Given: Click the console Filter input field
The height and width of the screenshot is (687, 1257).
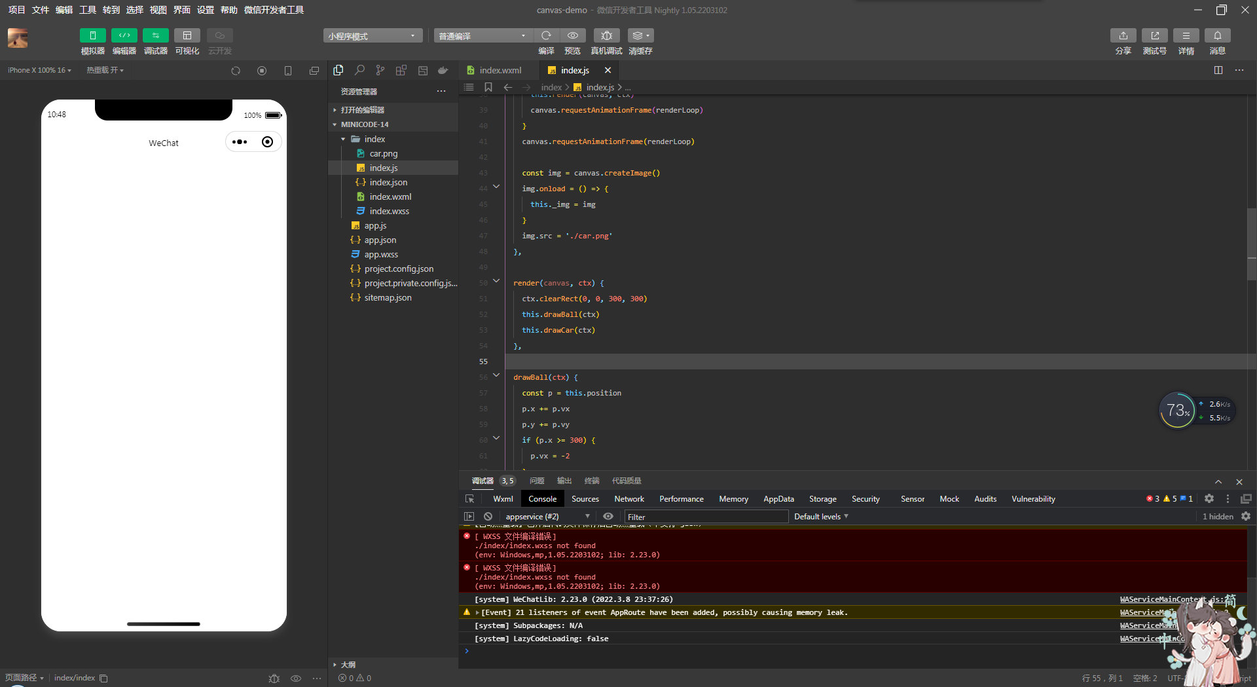Looking at the screenshot, I should 706,517.
